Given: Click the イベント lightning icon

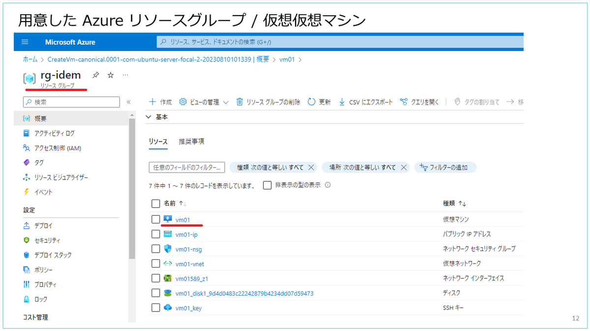Looking at the screenshot, I should pos(27,192).
